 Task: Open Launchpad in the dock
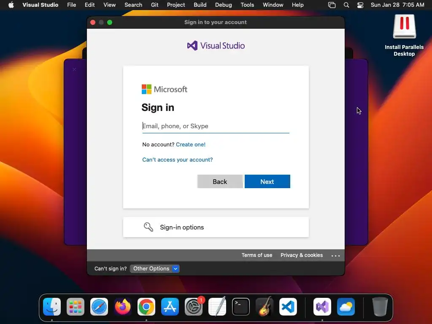[x=76, y=307]
